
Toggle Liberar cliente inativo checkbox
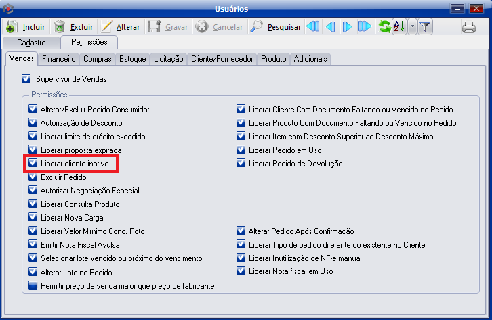click(x=33, y=164)
